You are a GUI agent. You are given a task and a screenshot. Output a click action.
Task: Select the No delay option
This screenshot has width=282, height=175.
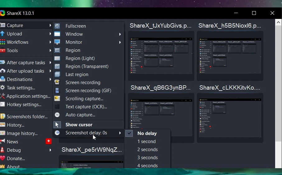point(147,133)
